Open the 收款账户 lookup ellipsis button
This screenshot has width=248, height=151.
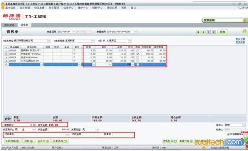pyautogui.click(x=34, y=129)
